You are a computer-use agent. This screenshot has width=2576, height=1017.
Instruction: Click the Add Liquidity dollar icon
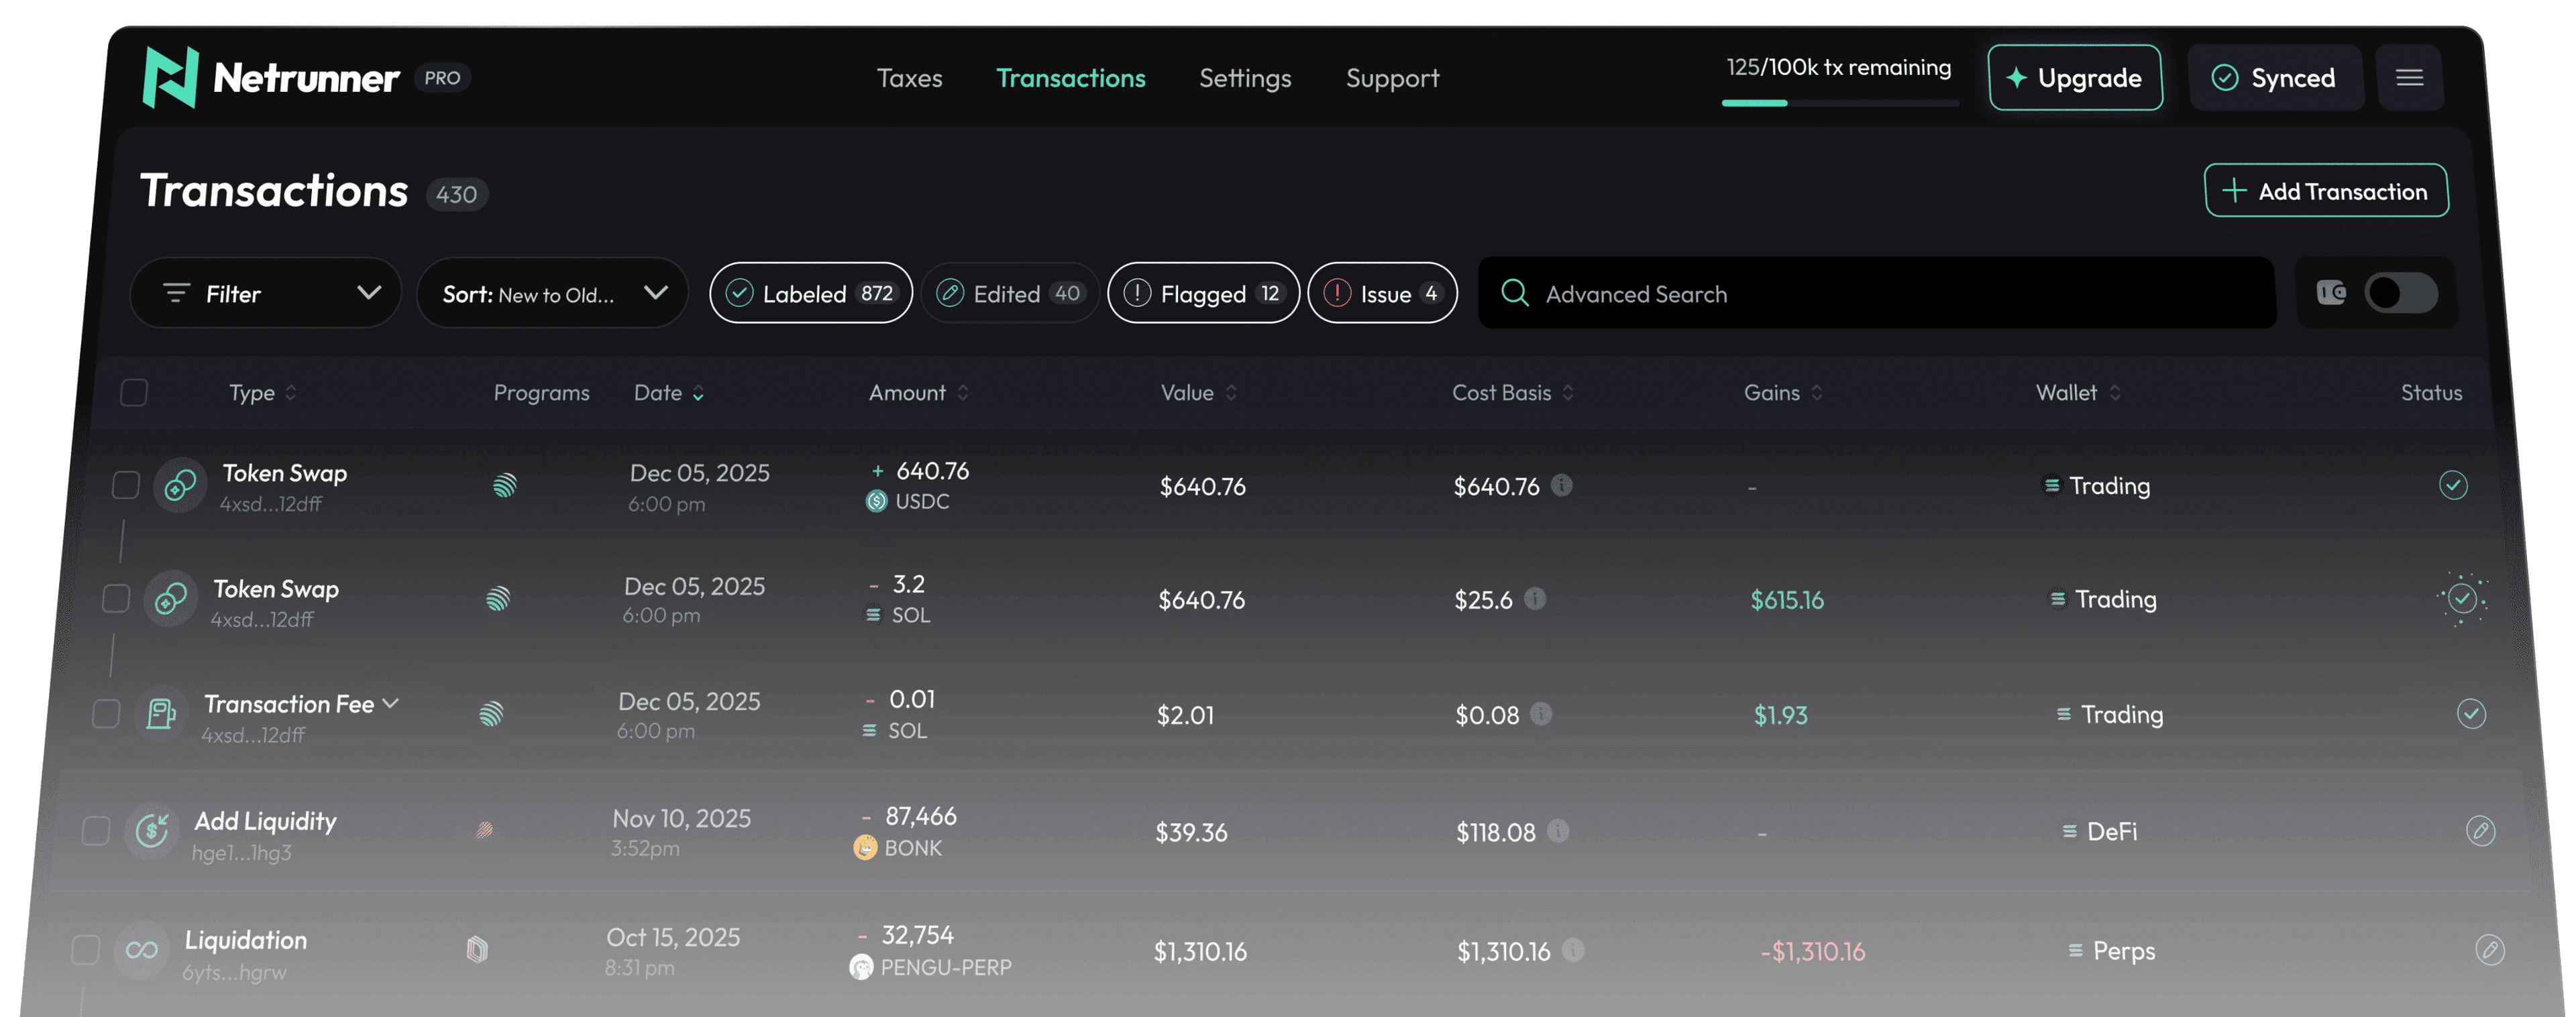(x=152, y=830)
